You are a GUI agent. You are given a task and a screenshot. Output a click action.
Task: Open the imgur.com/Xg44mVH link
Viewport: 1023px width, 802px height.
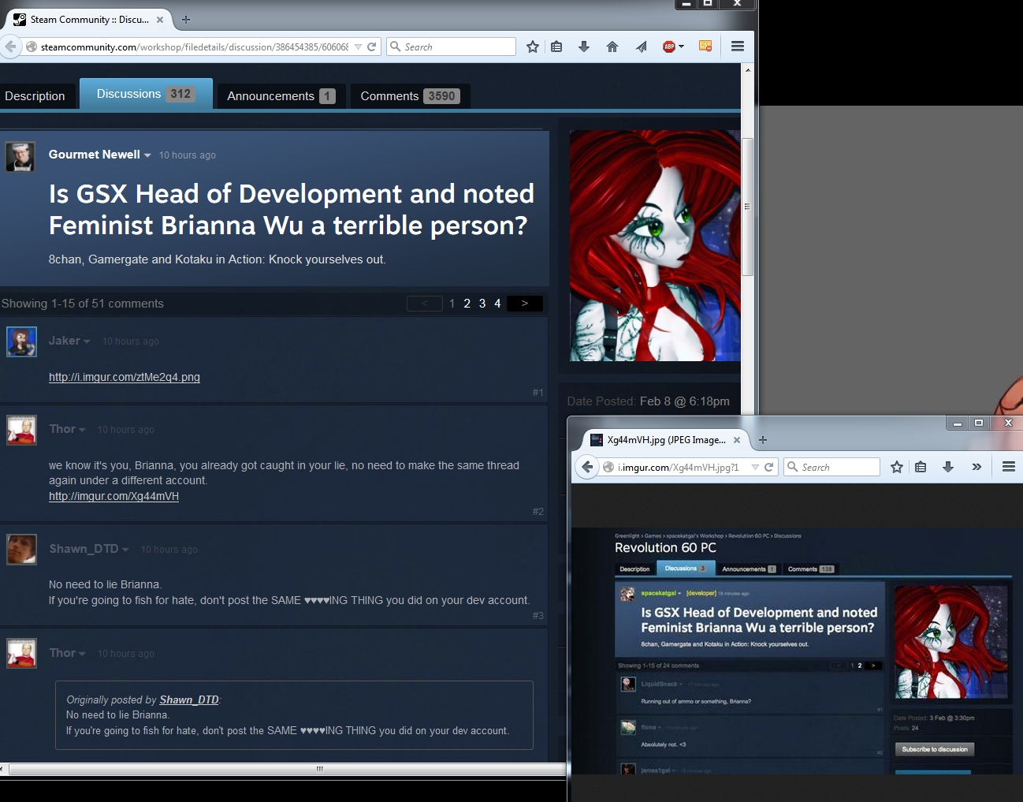pyautogui.click(x=113, y=496)
